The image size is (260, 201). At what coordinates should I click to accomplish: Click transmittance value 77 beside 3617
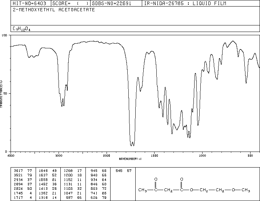[29, 171]
